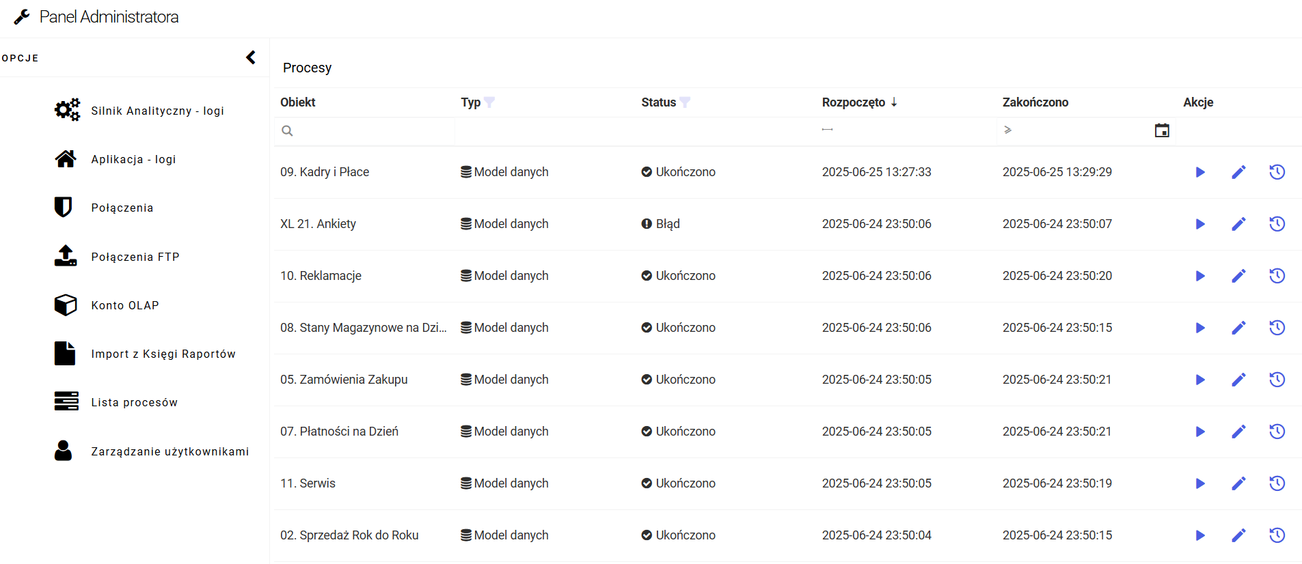Open Silnik Analityczny - logi
The height and width of the screenshot is (564, 1302).
coord(157,111)
